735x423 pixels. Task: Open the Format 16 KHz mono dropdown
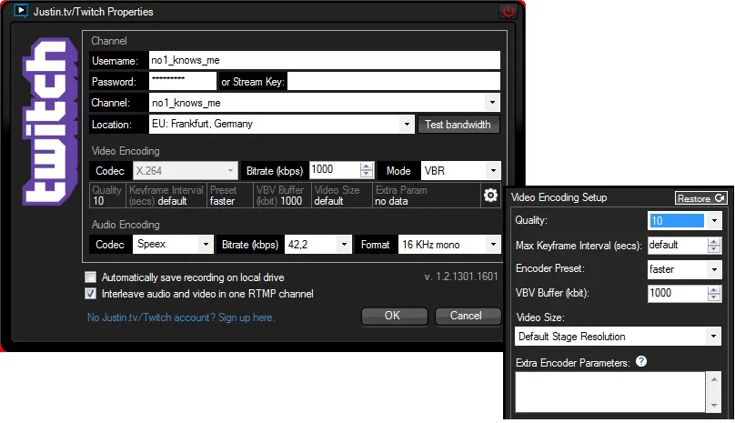point(493,245)
